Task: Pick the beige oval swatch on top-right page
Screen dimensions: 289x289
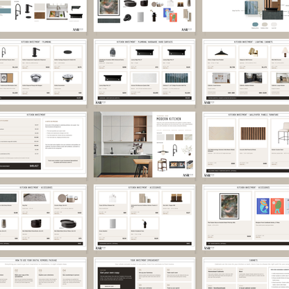Action: [x=265, y=24]
